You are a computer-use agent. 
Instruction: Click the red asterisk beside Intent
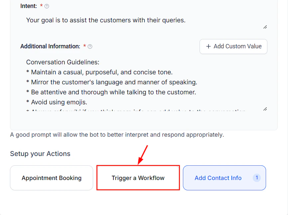click(41, 6)
